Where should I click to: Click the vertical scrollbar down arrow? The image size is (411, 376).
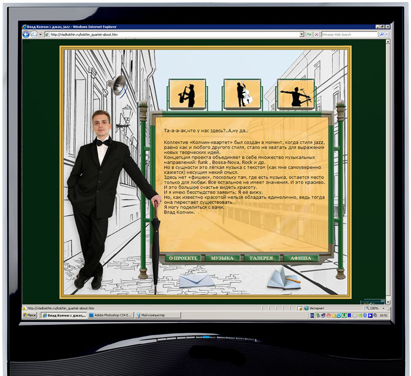(x=388, y=302)
